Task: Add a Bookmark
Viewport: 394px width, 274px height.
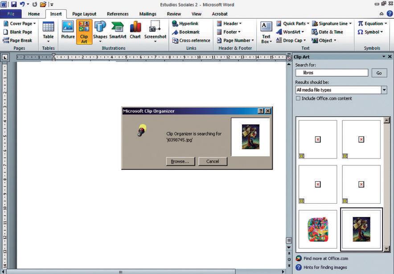Action: coord(186,32)
